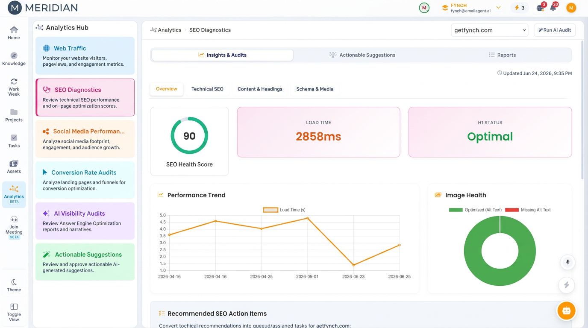Click the microphone floating button
This screenshot has width=588, height=328.
coord(567,262)
